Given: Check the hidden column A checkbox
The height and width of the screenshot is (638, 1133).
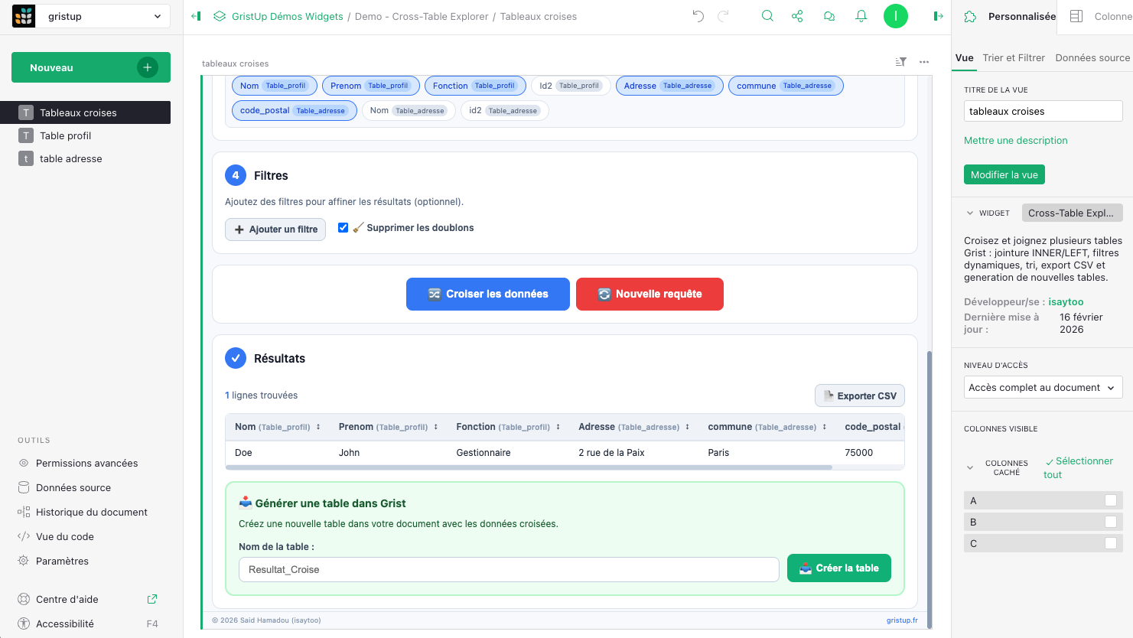Looking at the screenshot, I should click(x=1110, y=500).
